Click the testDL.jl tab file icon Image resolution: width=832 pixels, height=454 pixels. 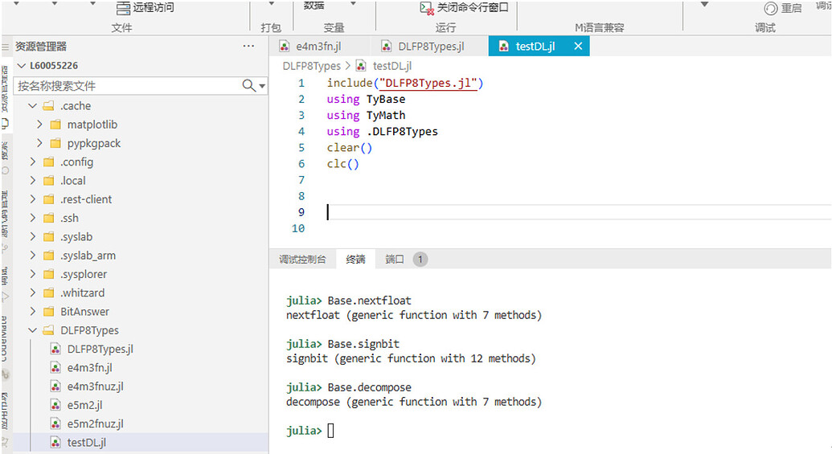pyautogui.click(x=504, y=46)
